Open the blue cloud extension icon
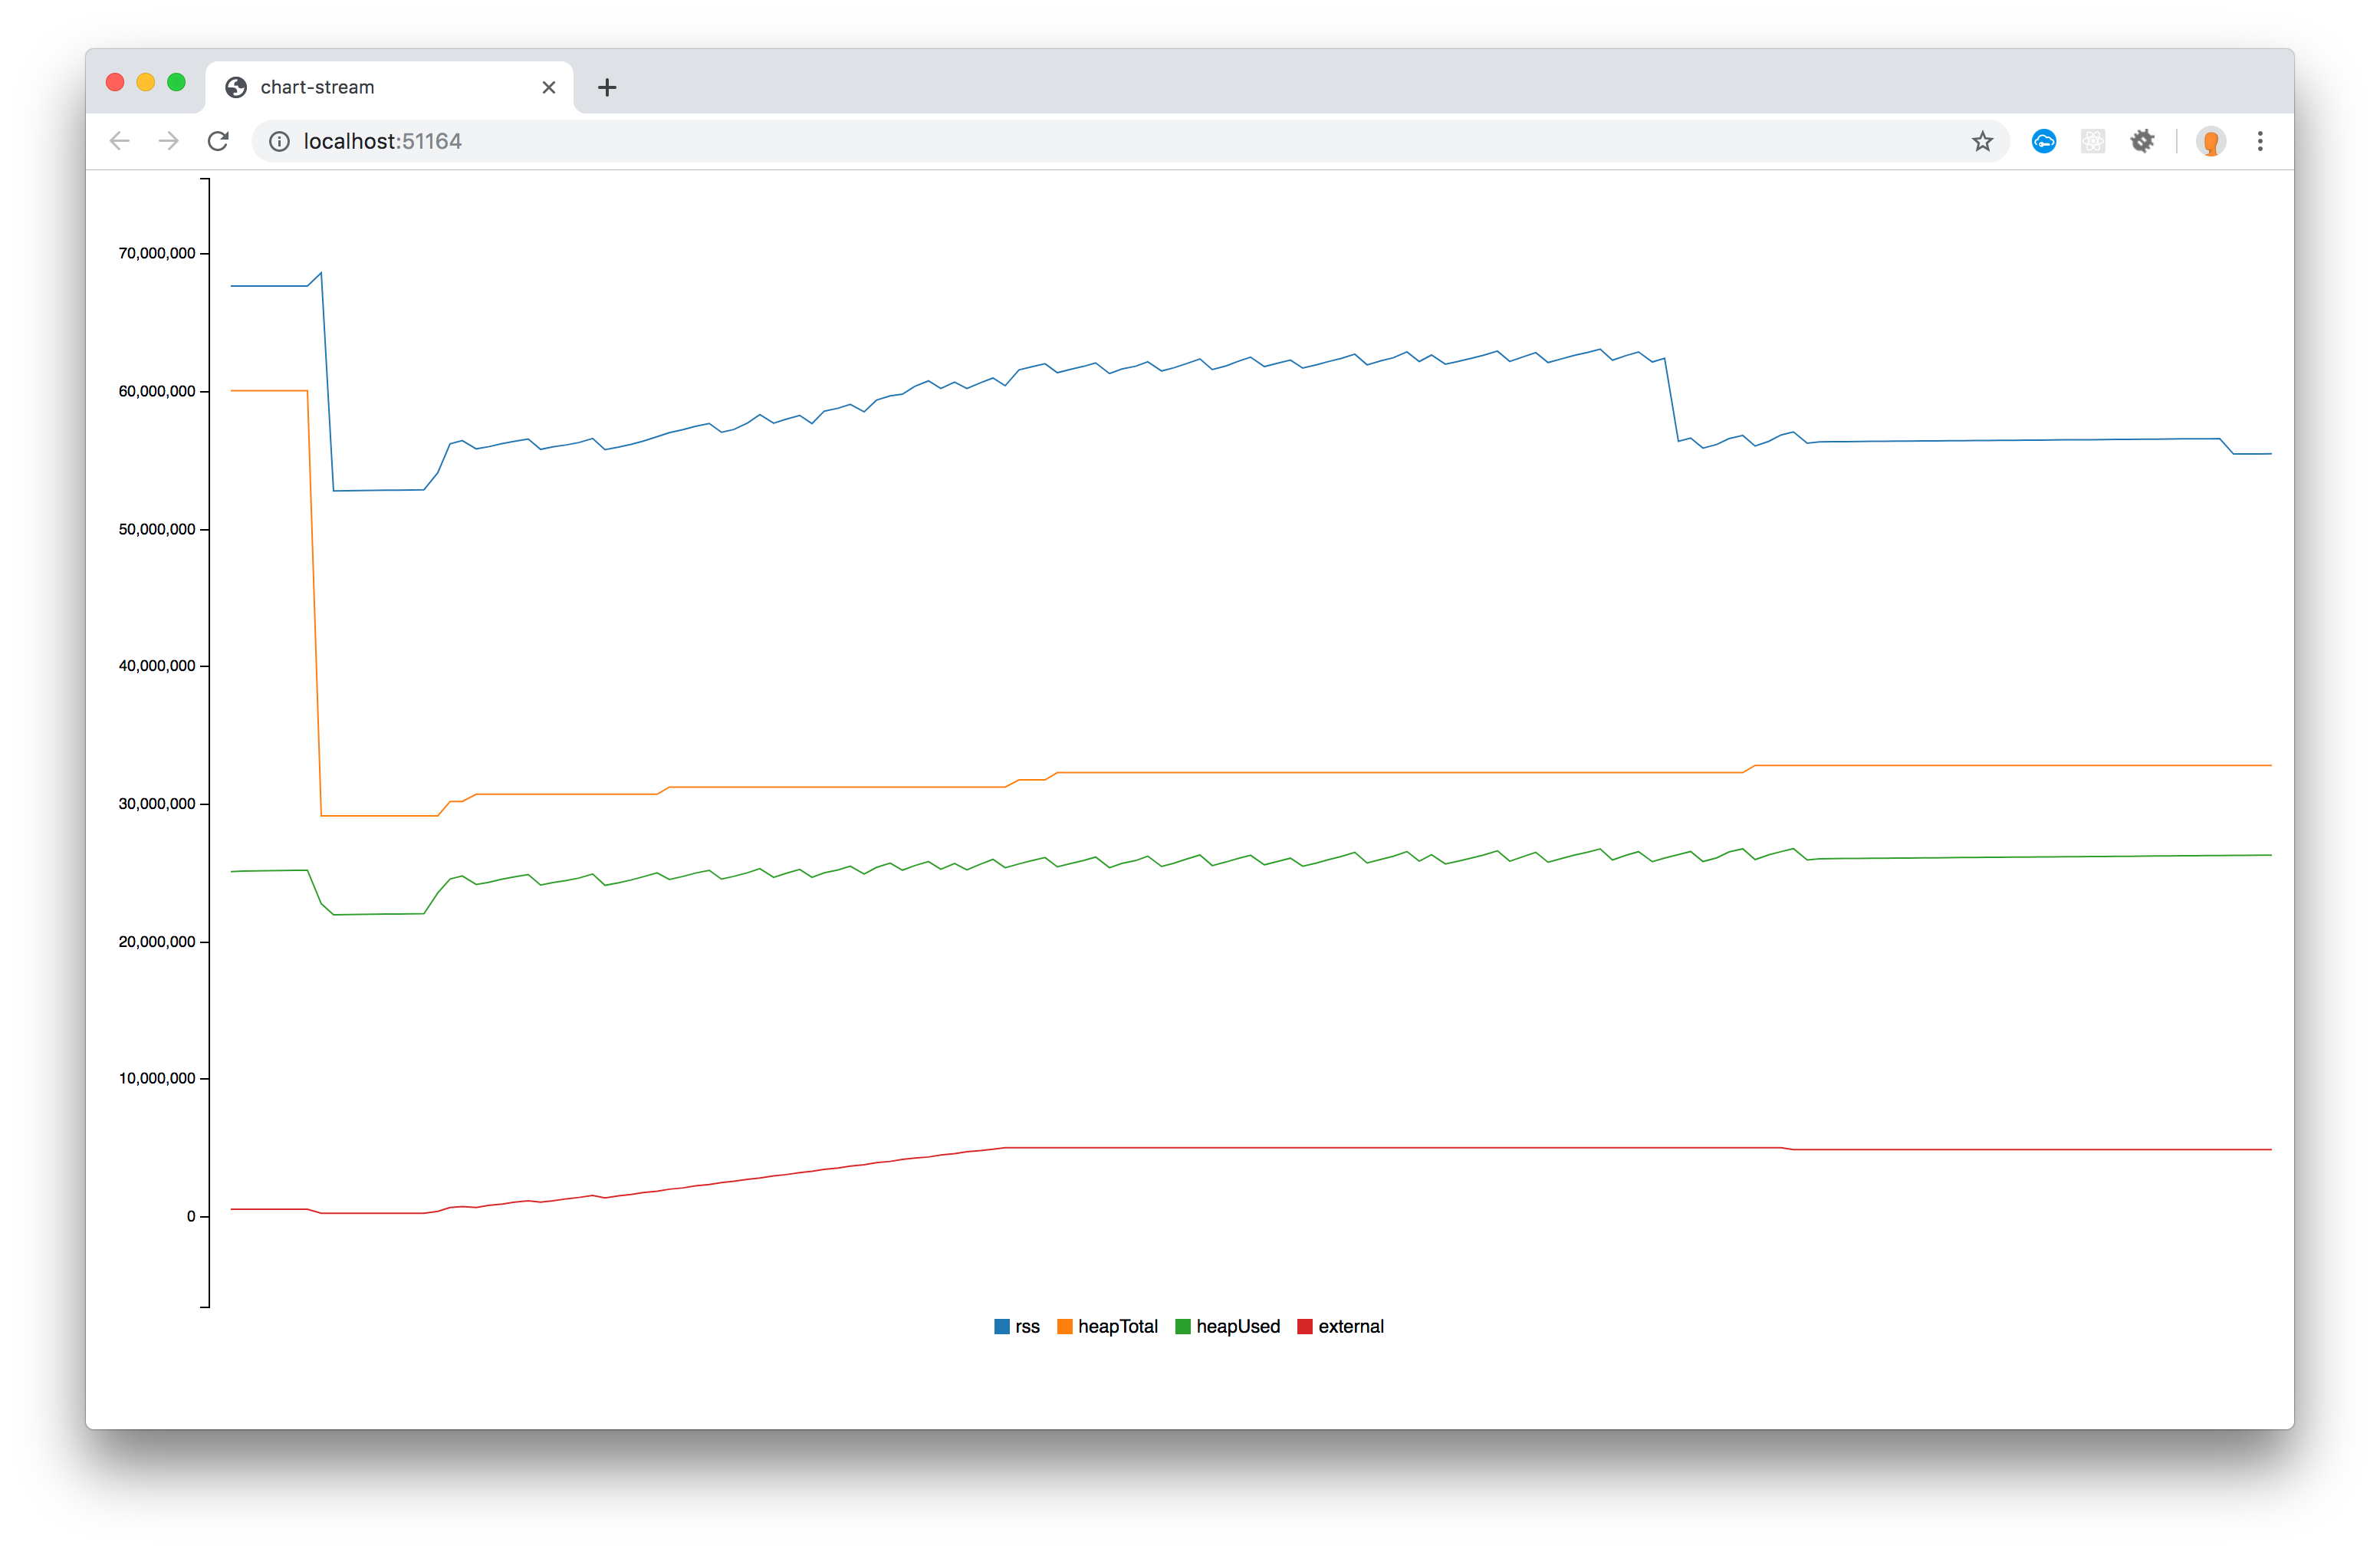Image resolution: width=2380 pixels, height=1552 pixels. 2044,141
